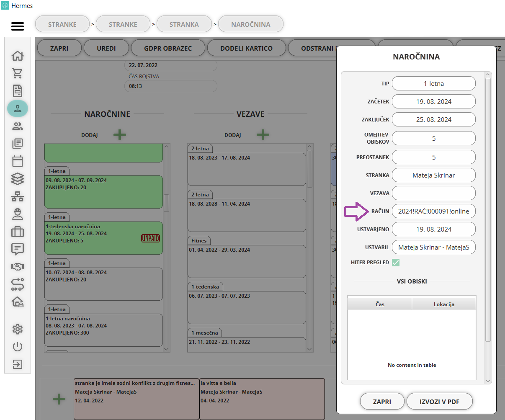Click the STRANKA breadcrumb
505x420 pixels.
(184, 24)
